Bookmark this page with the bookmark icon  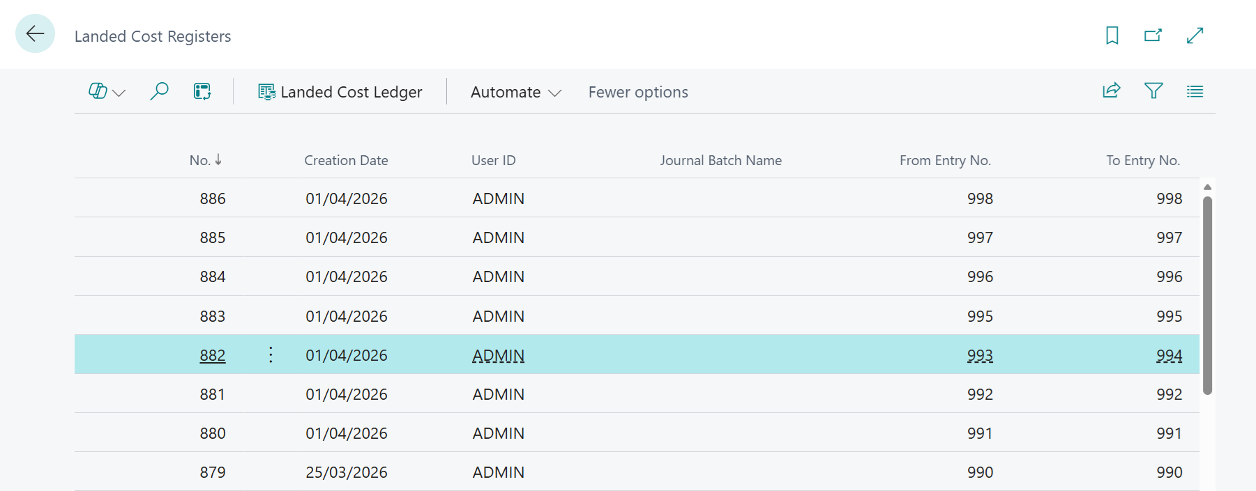click(x=1112, y=36)
